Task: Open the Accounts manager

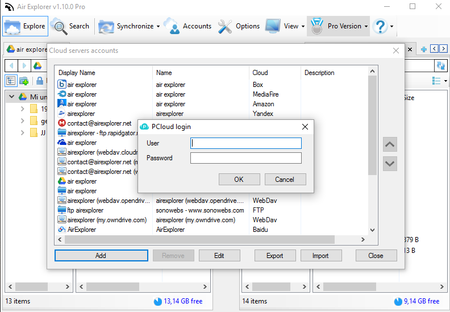Action: tap(188, 26)
